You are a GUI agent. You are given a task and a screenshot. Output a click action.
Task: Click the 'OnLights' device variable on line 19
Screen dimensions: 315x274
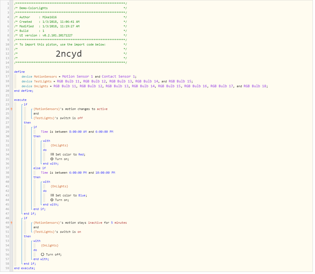[x=41, y=87]
